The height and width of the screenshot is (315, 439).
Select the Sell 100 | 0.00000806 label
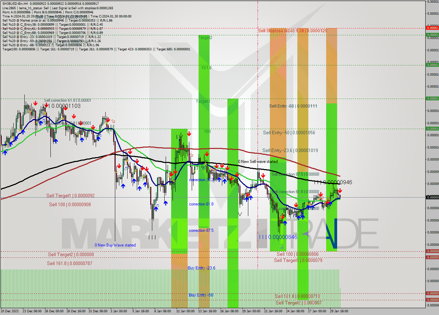(x=297, y=254)
